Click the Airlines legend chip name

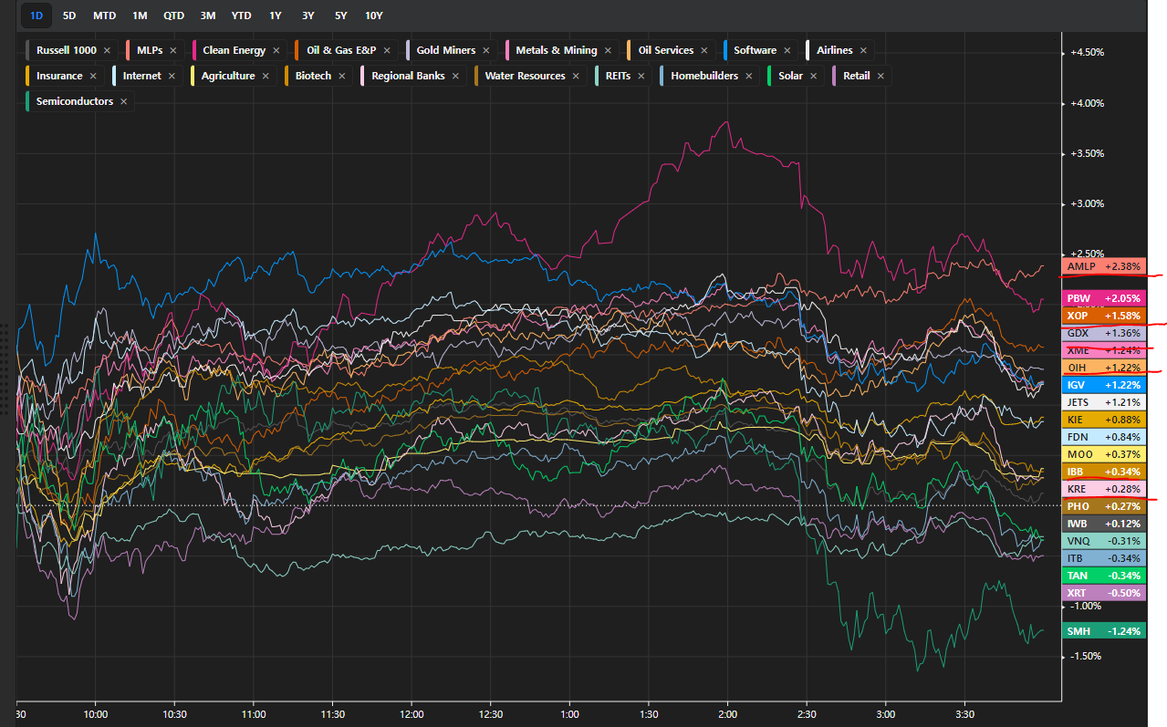(834, 51)
